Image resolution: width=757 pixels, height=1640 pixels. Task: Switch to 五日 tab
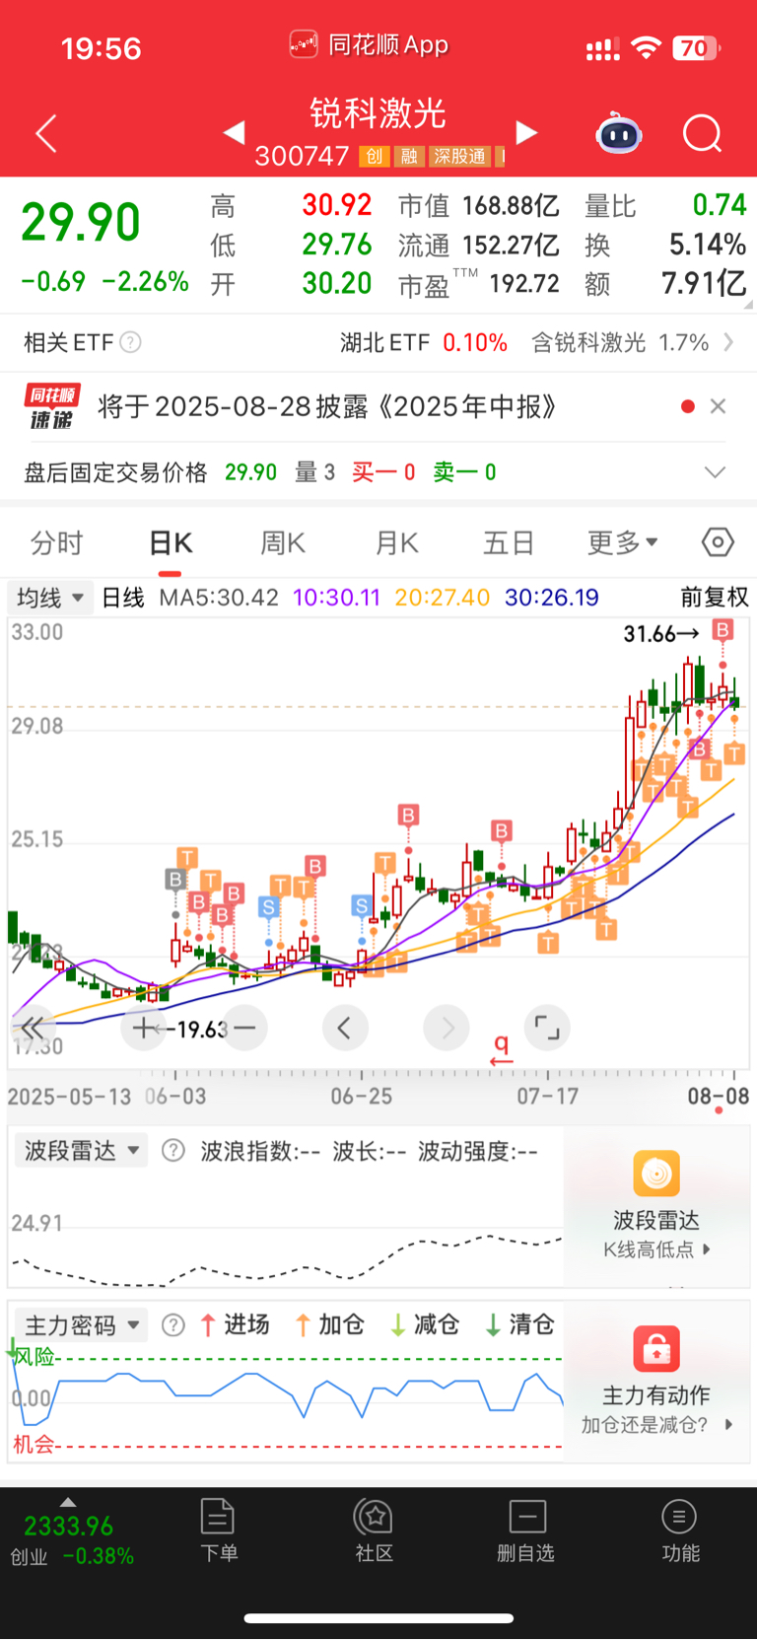click(x=509, y=542)
